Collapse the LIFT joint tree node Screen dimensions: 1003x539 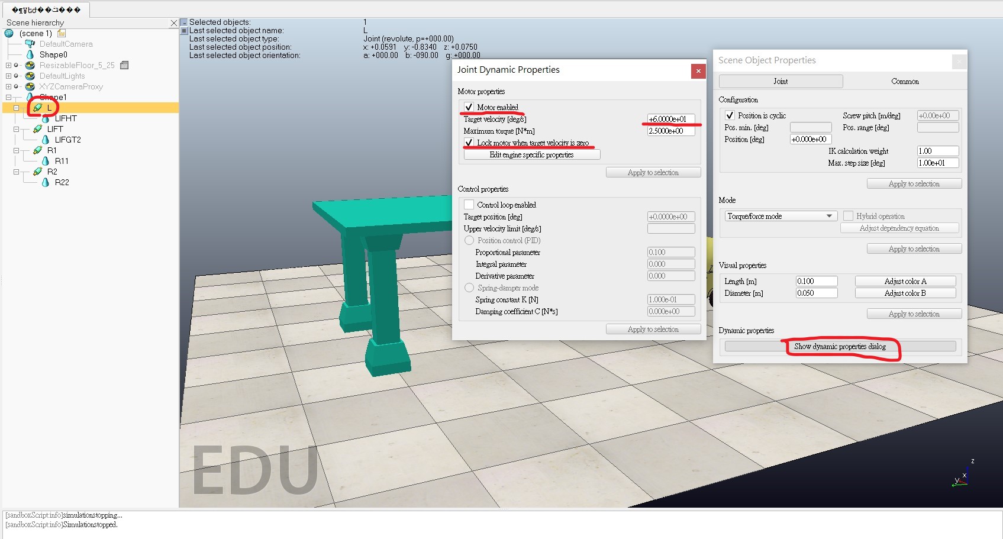17,129
